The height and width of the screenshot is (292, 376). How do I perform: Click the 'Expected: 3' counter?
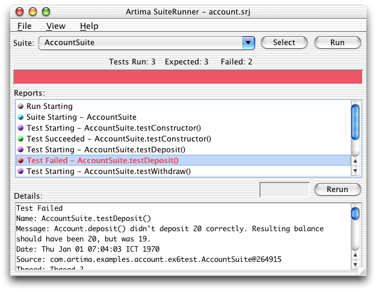point(186,61)
